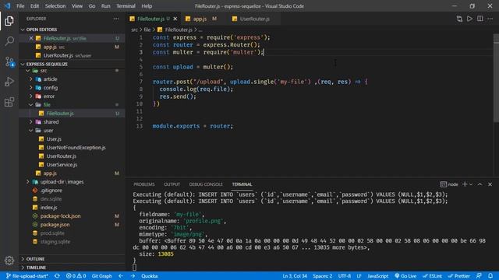The width and height of the screenshot is (499, 280).
Task: Expand the Outline section
Action: tap(72, 259)
